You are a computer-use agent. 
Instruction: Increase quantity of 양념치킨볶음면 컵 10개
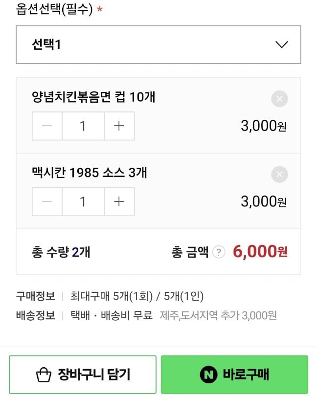119,126
